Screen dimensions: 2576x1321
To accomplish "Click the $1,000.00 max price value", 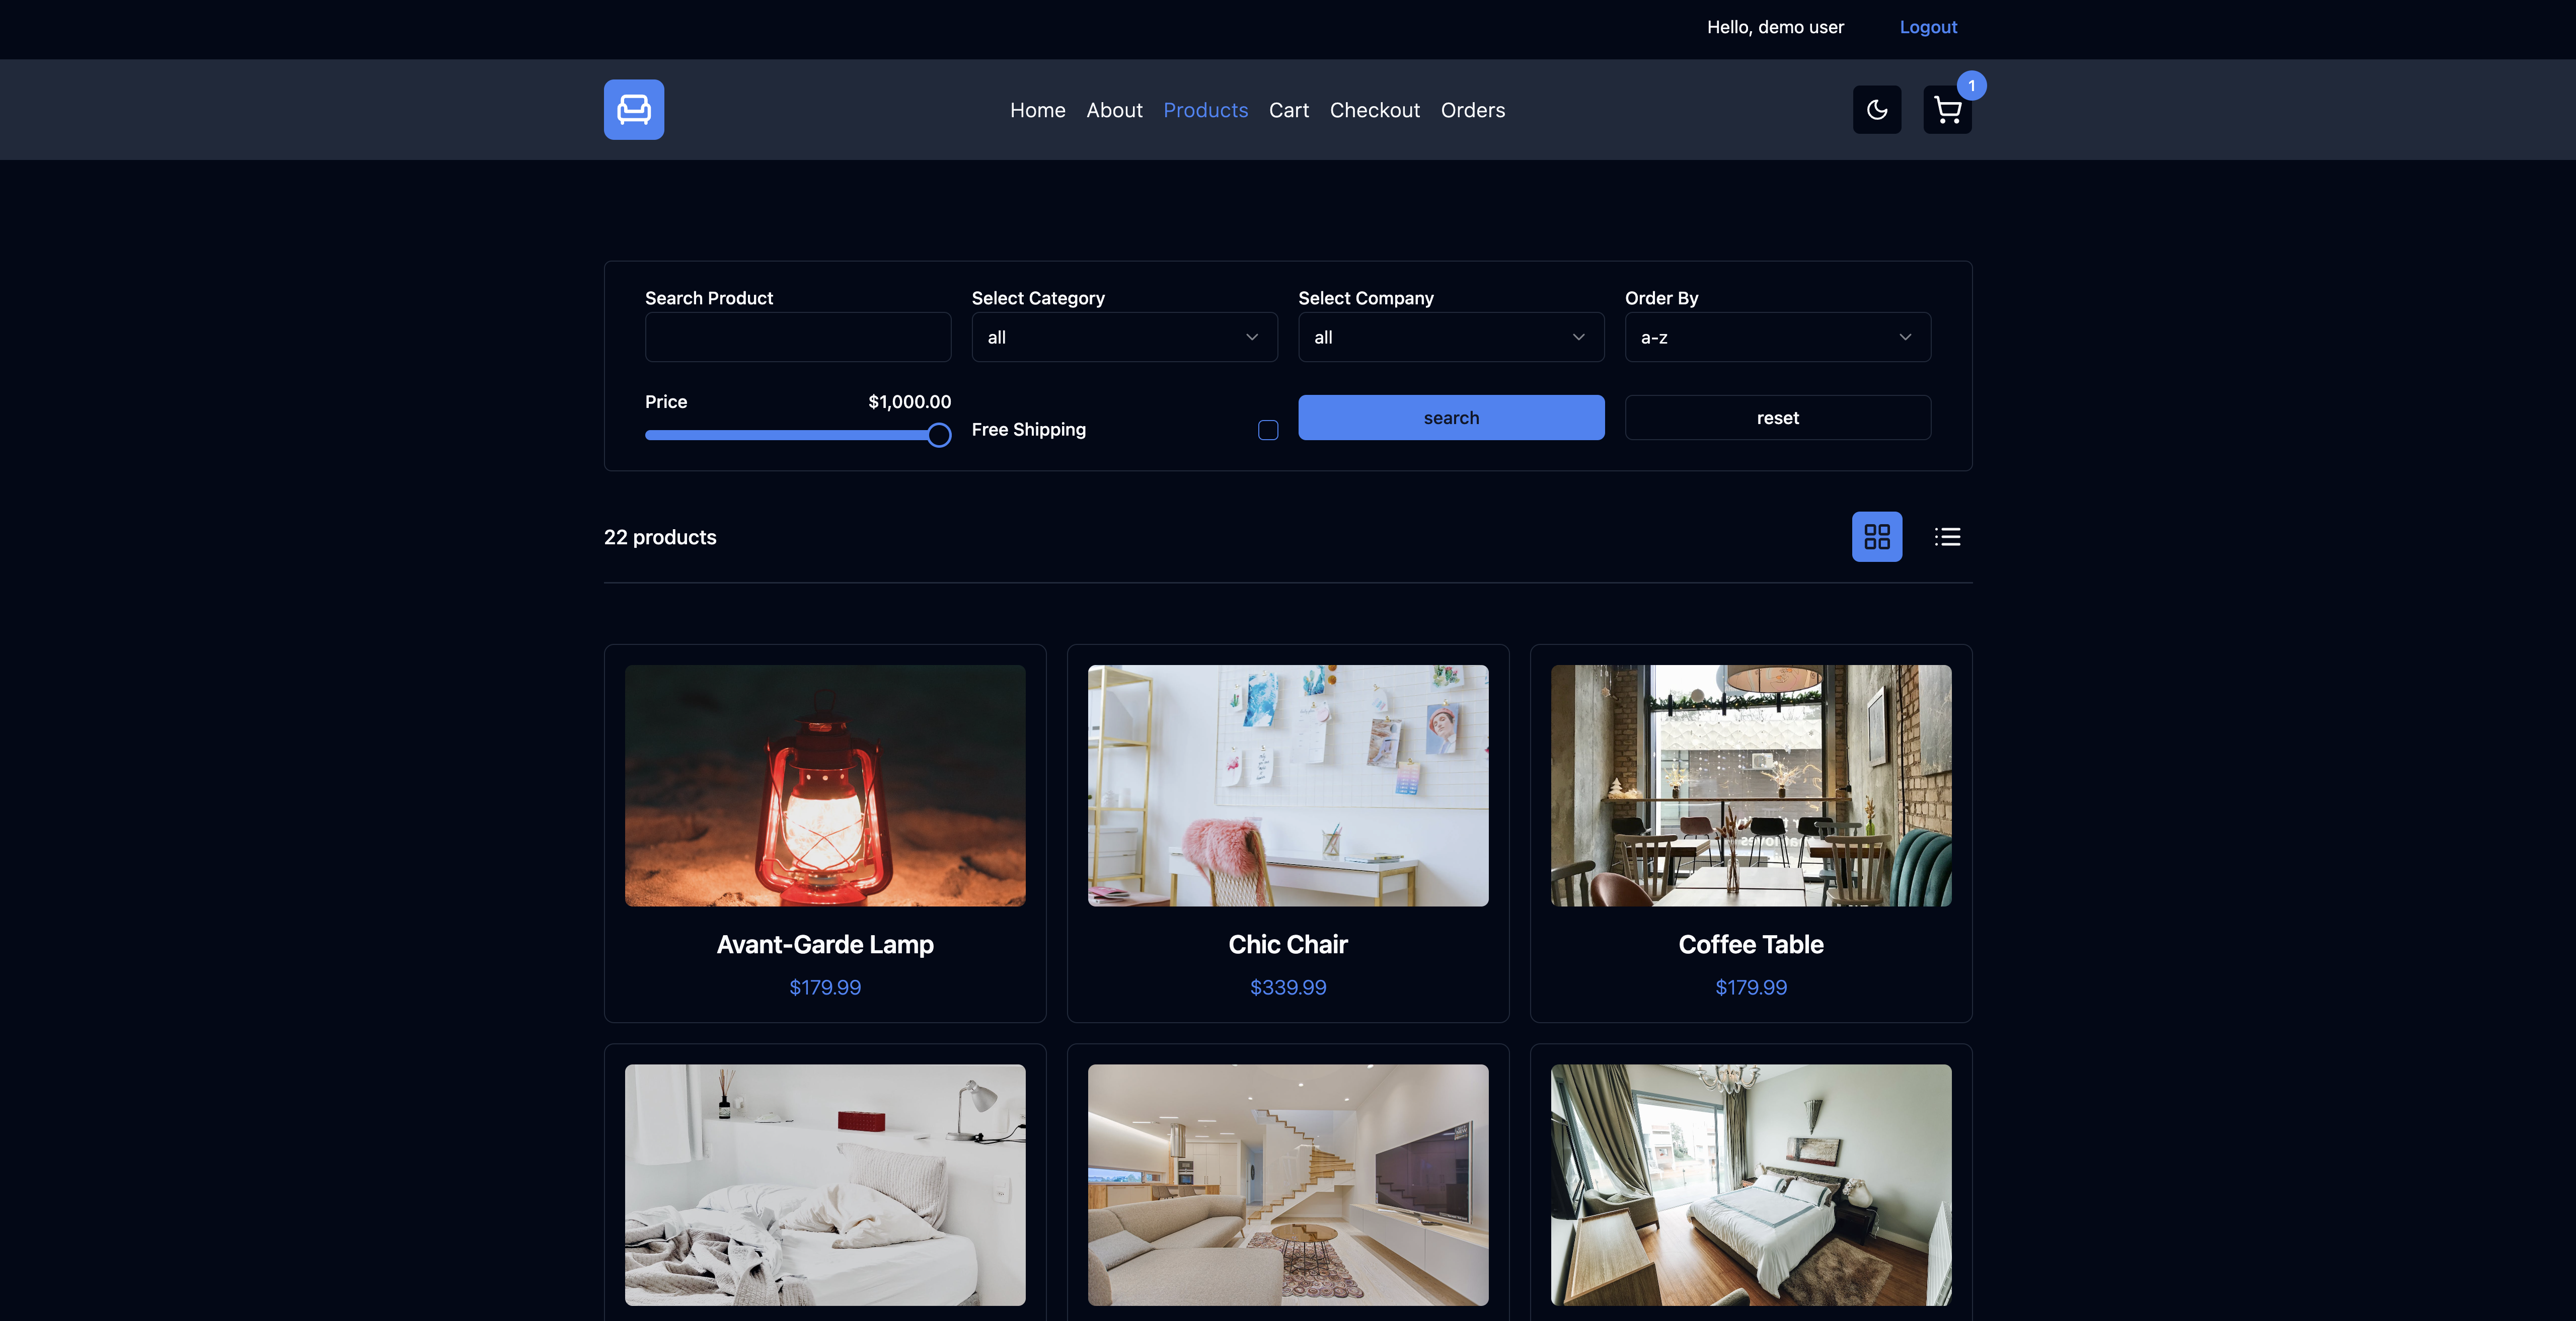I will coord(909,402).
